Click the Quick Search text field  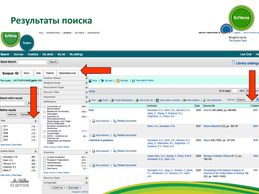point(32,62)
